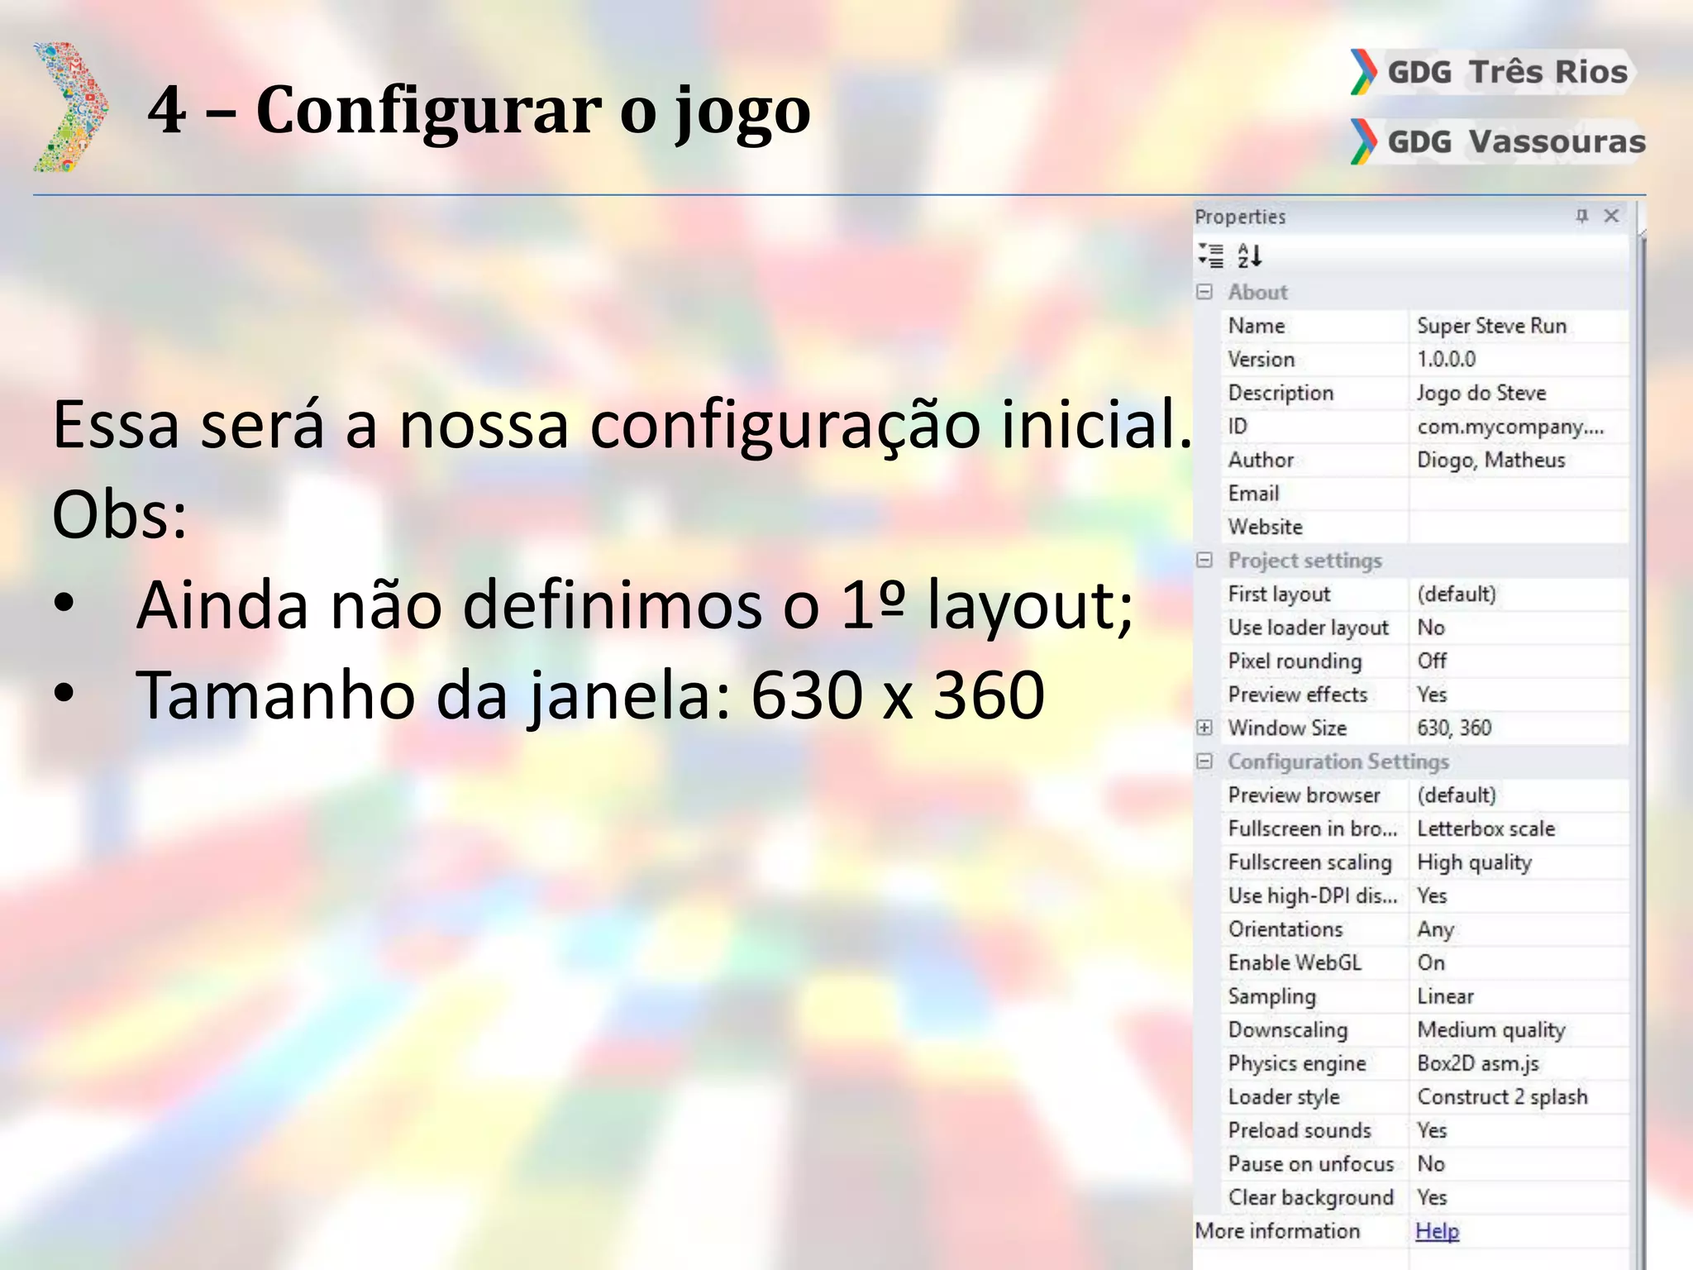Edit the Name field Super Steve Run
The height and width of the screenshot is (1270, 1693).
(x=1519, y=326)
